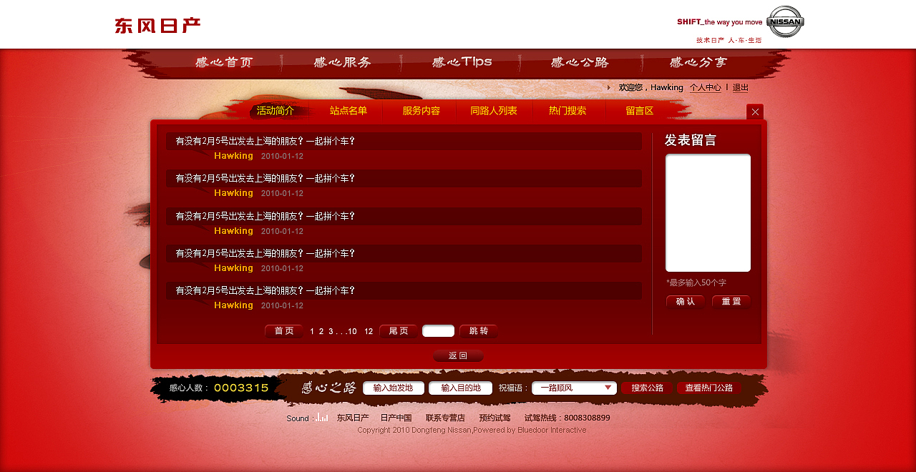Go to page 3
The image size is (916, 472).
(331, 331)
